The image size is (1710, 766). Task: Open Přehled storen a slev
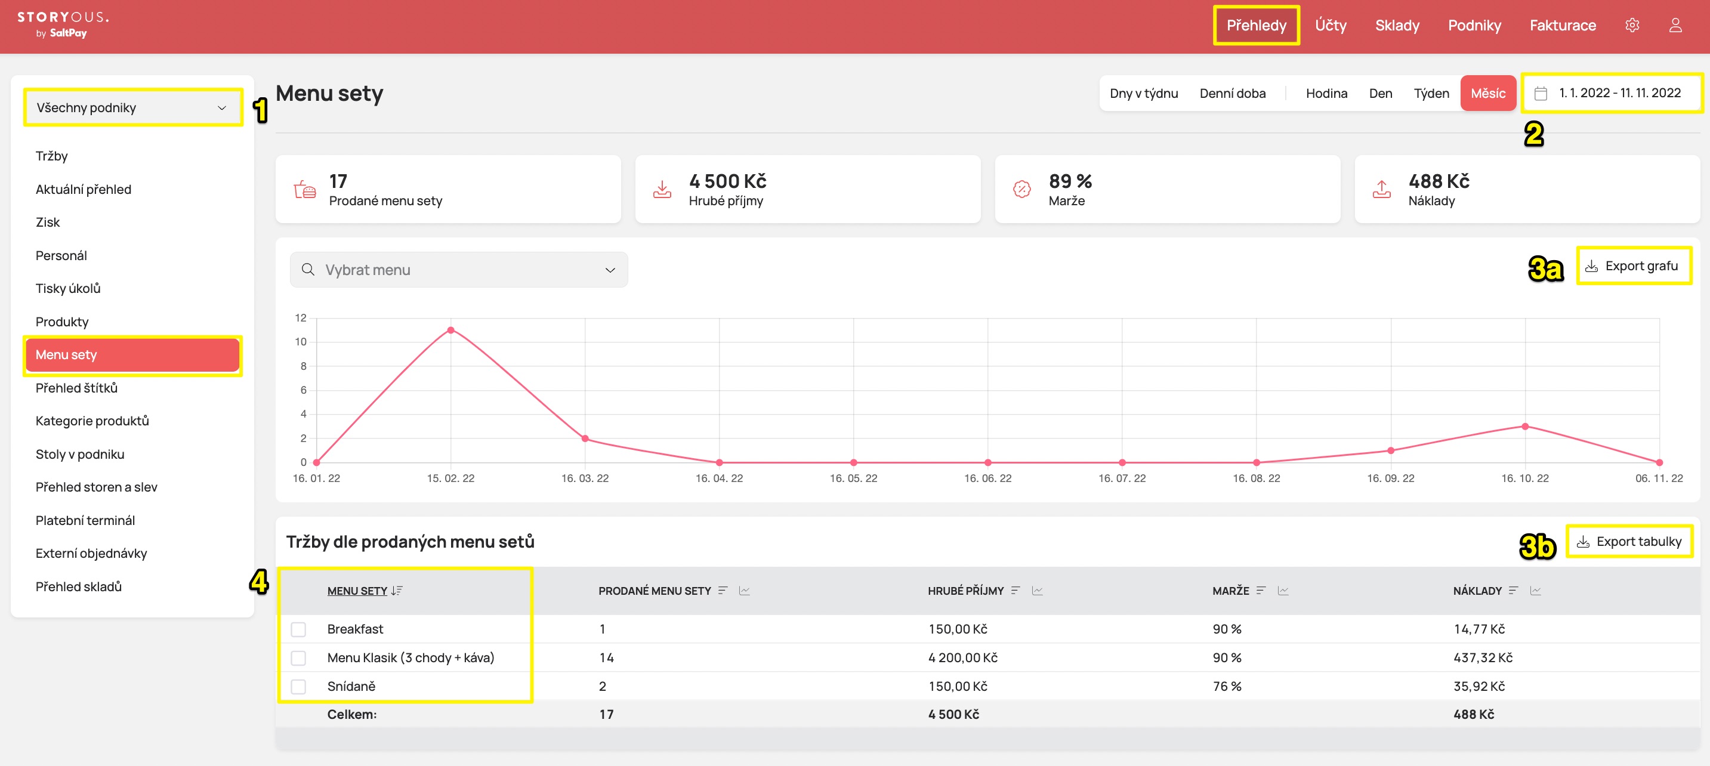point(96,487)
